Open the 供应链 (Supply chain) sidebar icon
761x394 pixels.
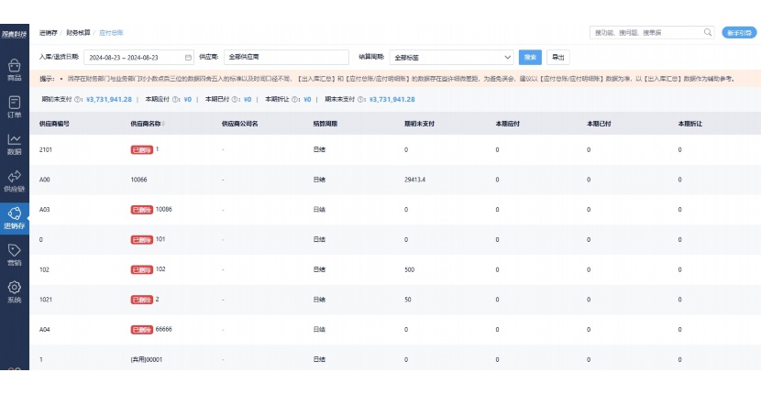point(14,181)
